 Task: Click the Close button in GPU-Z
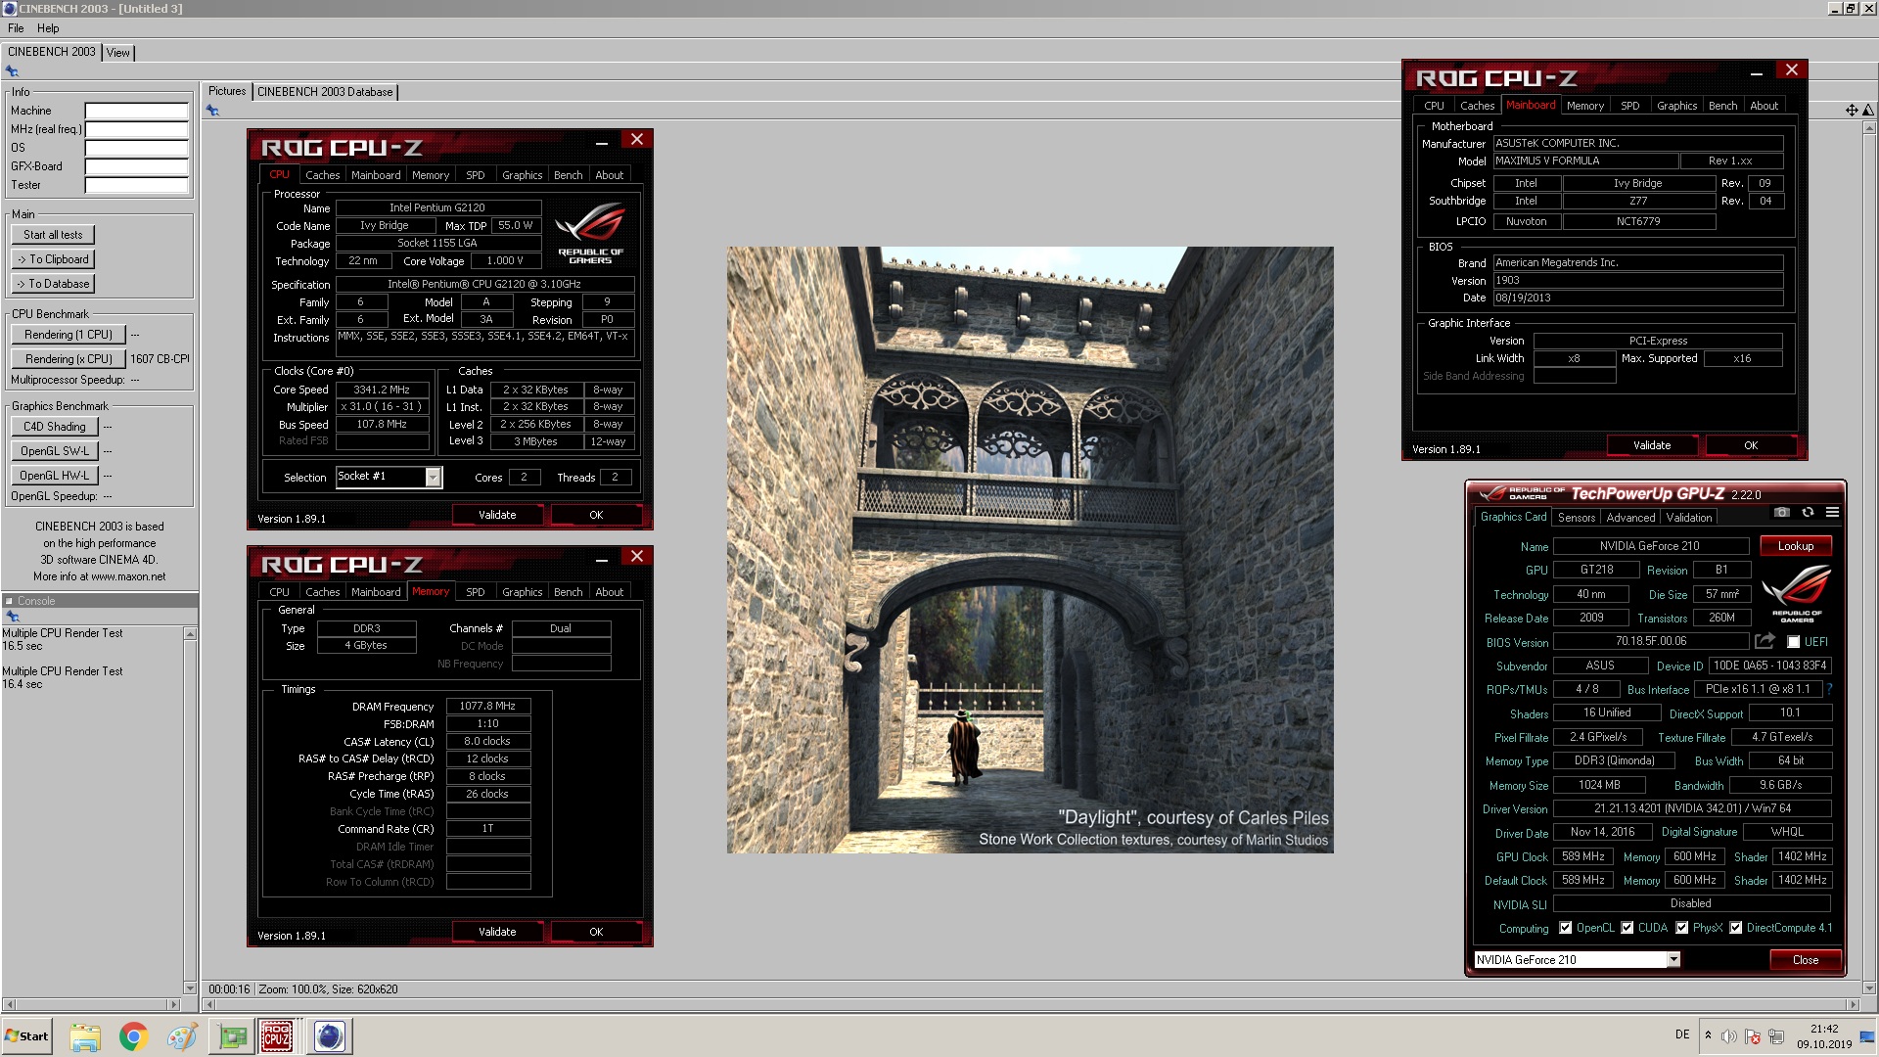click(x=1806, y=960)
